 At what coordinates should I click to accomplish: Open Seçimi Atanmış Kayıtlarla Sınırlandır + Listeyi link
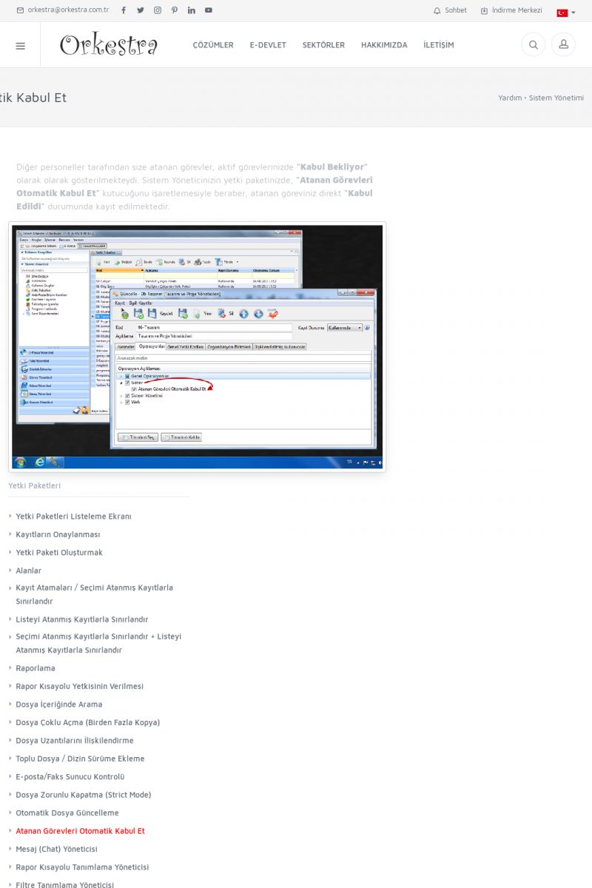coord(98,643)
